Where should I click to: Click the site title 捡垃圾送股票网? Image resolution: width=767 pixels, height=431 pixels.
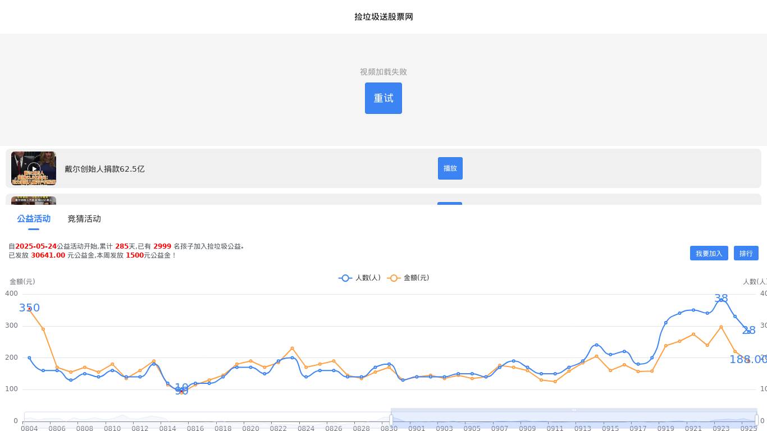coord(383,17)
